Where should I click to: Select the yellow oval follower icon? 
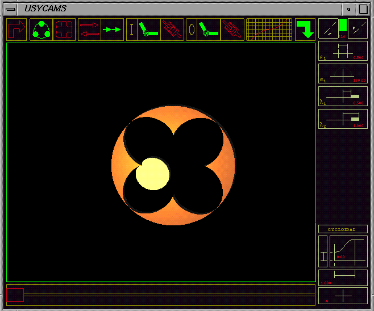coord(192,30)
